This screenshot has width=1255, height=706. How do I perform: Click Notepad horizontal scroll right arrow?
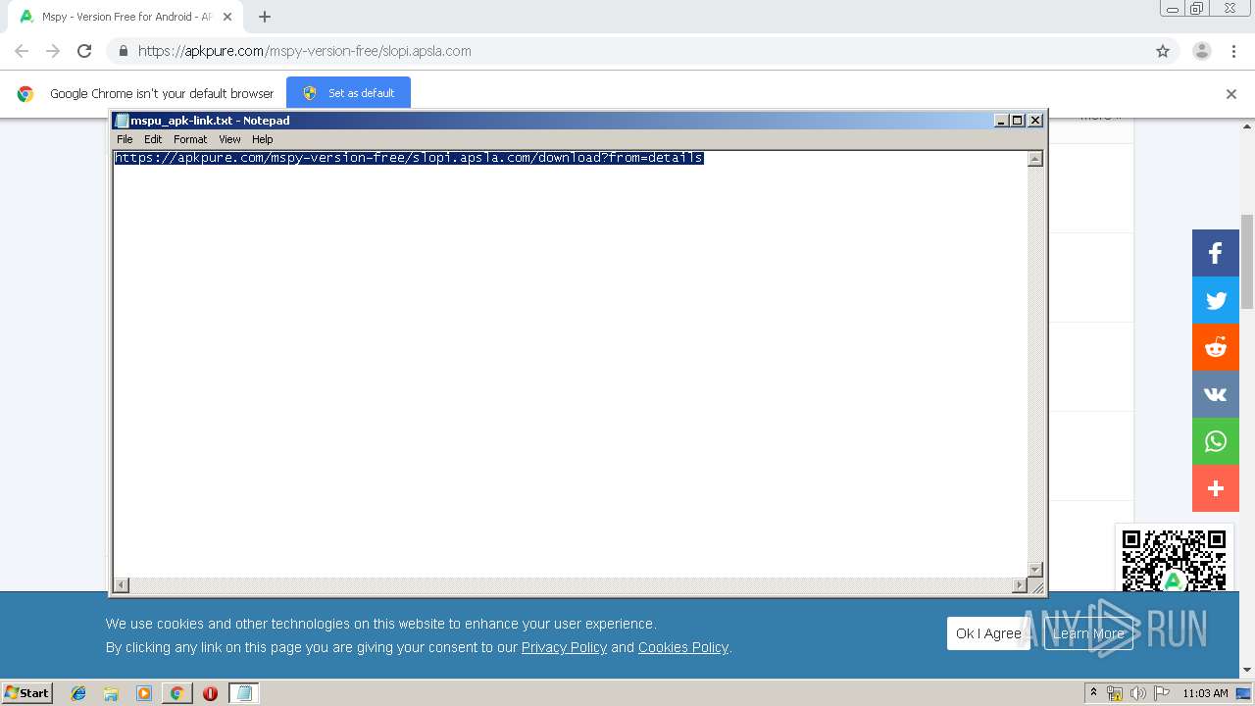[x=1020, y=585]
